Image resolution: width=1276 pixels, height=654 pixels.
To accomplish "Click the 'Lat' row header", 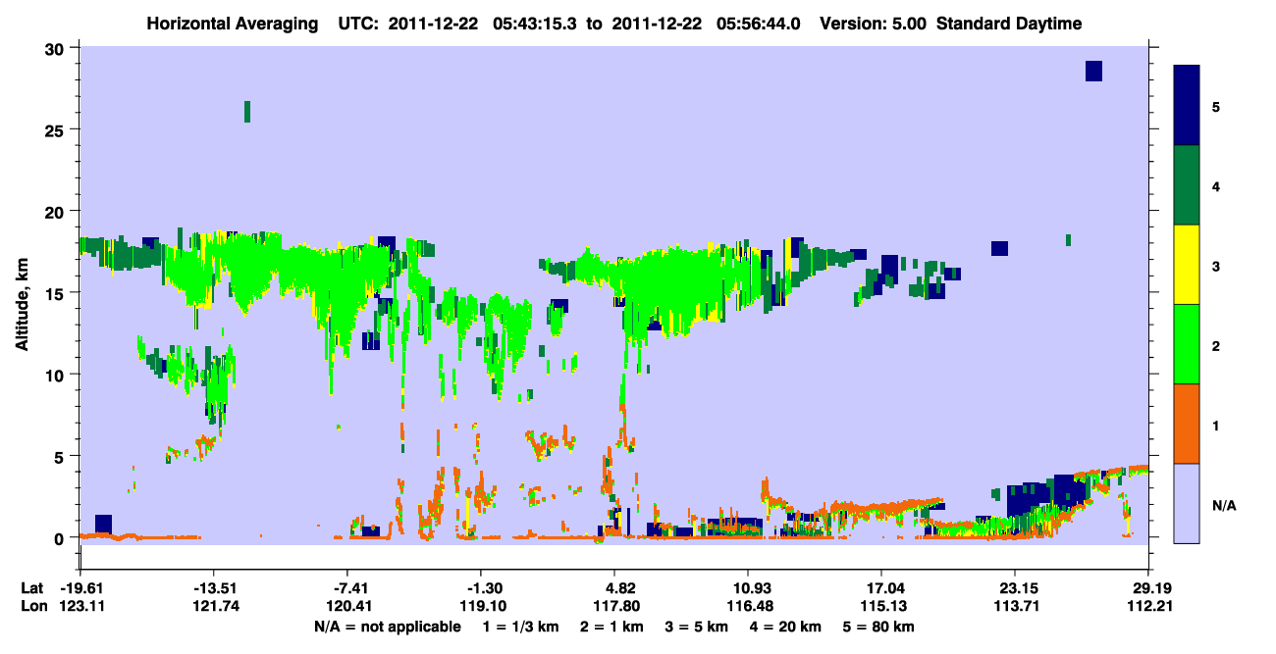I will [31, 588].
